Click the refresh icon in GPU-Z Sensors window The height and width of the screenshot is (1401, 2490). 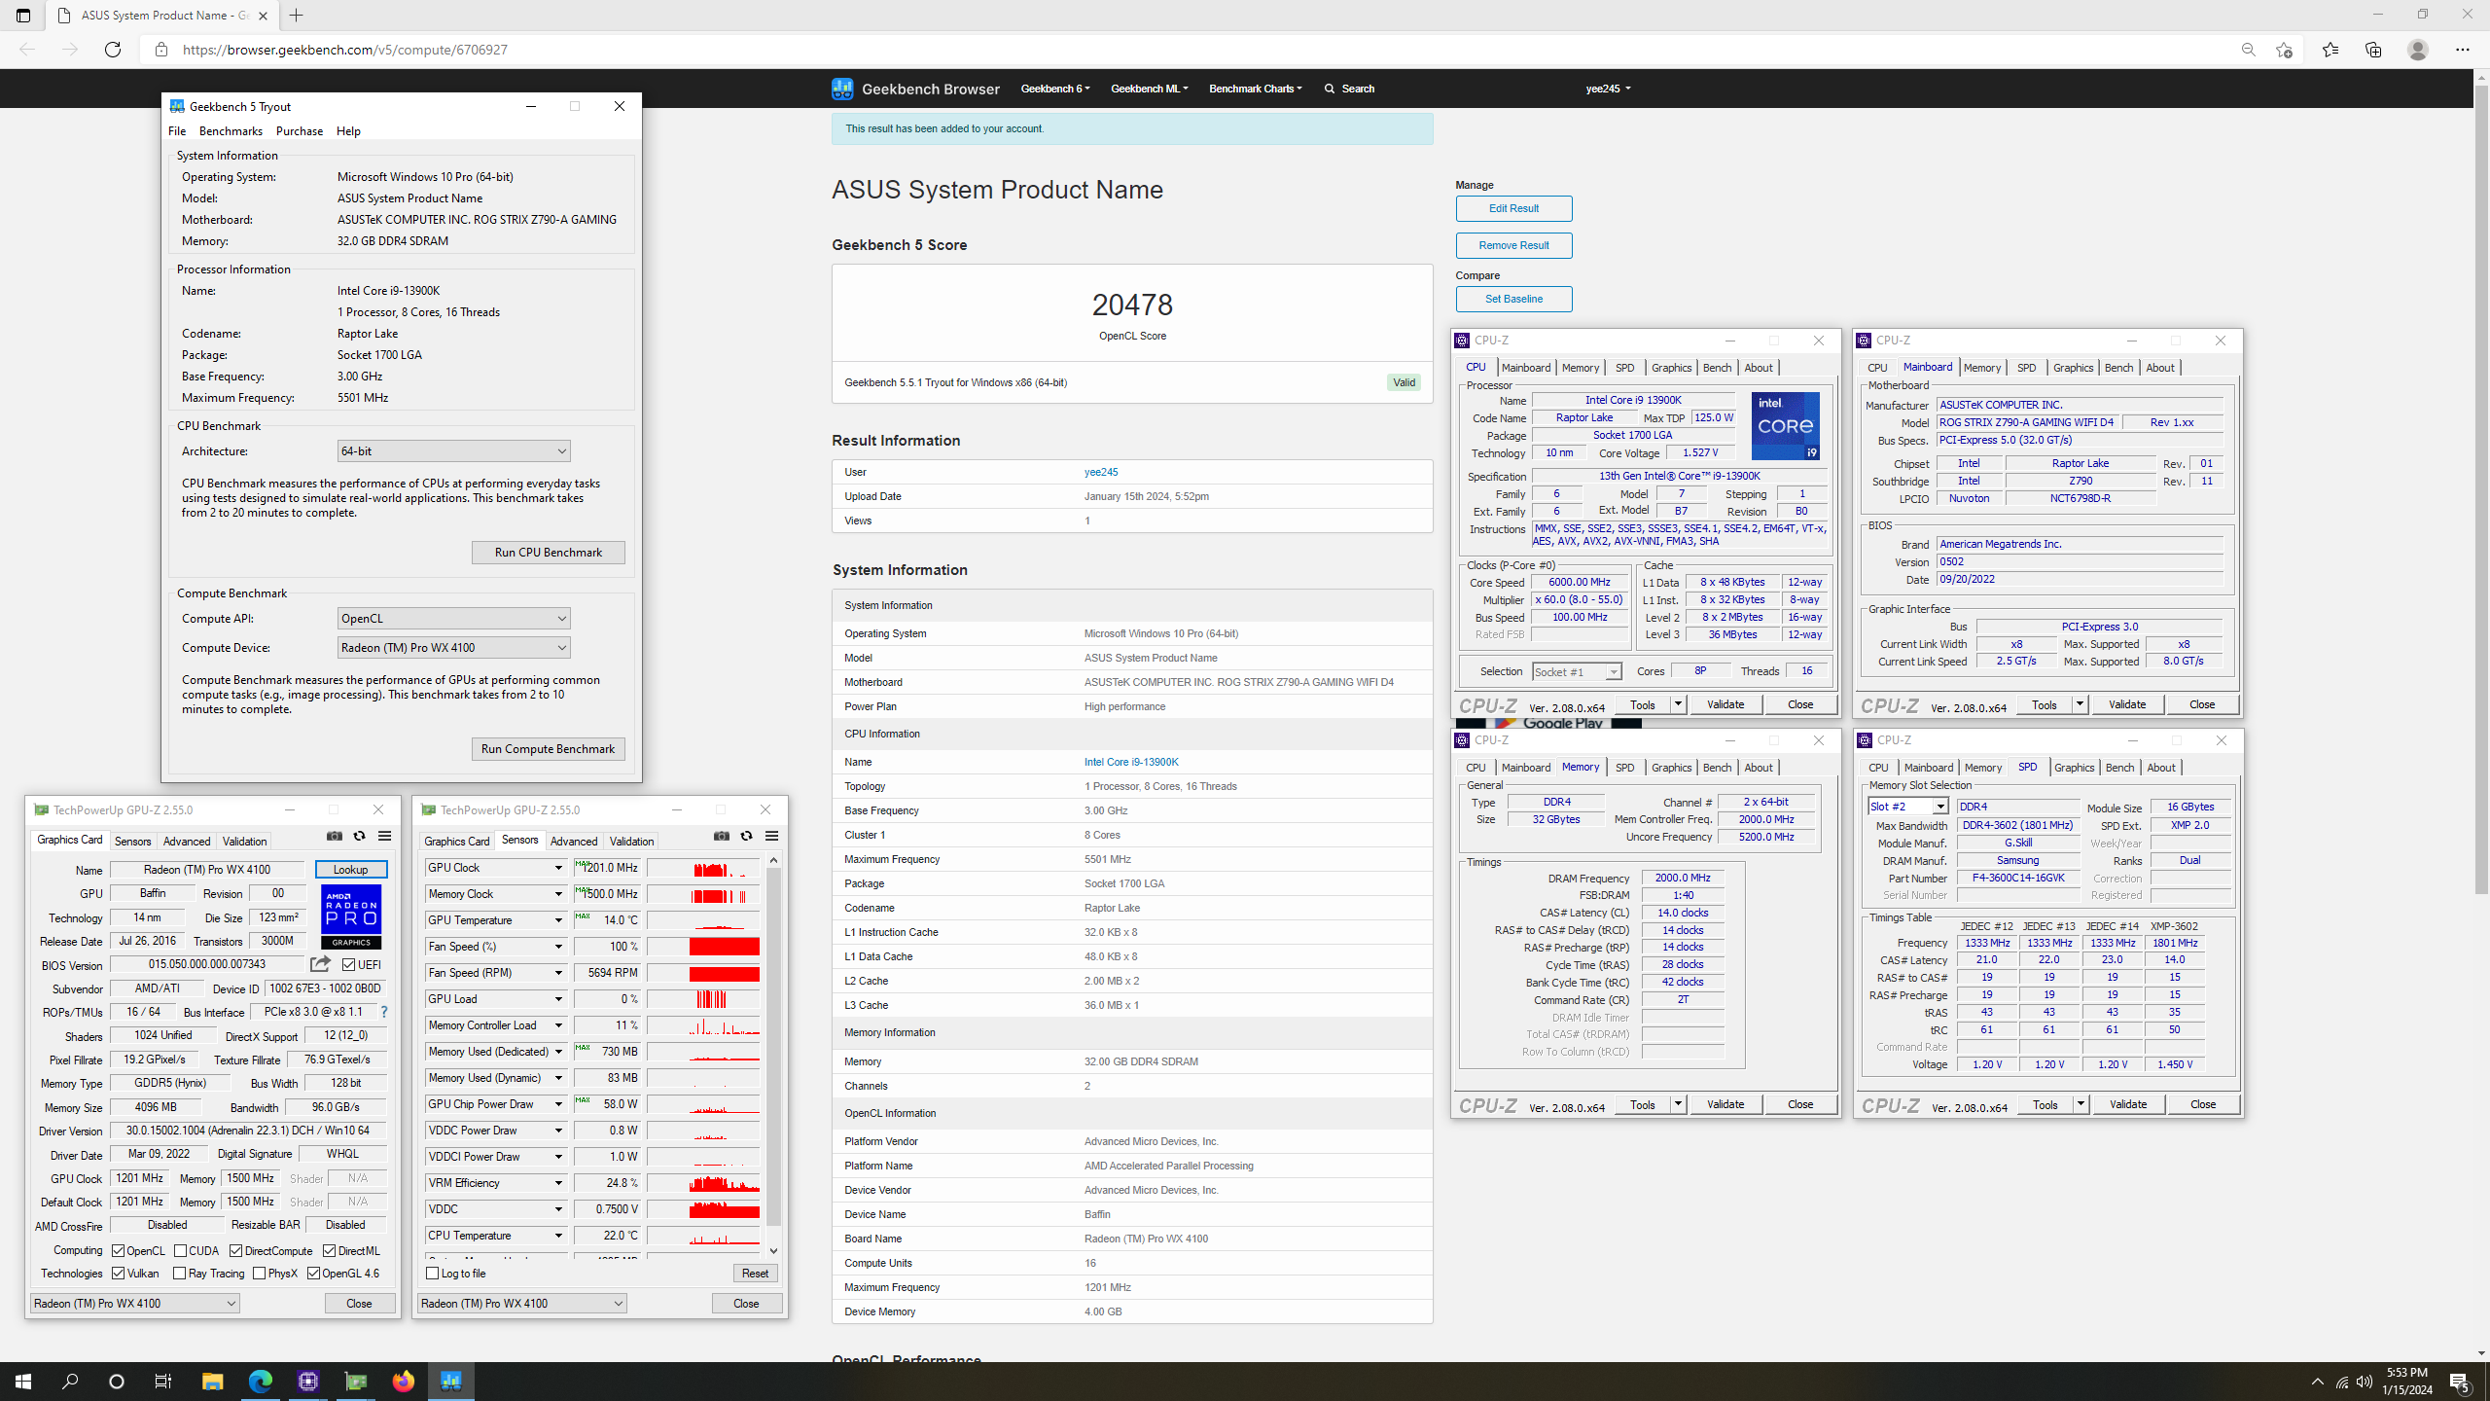tap(746, 836)
